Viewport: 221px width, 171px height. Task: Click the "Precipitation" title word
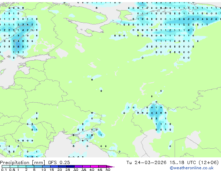pyautogui.click(x=15, y=163)
